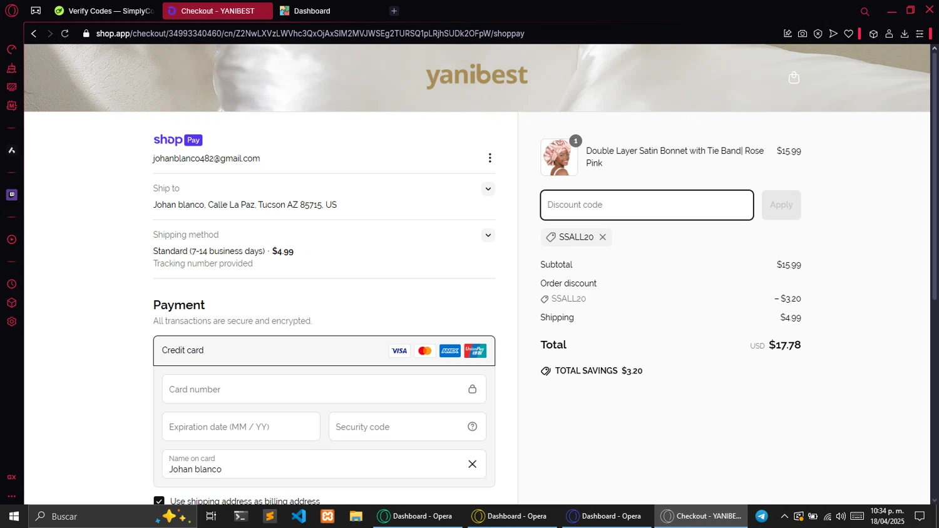Click the TOTAL SAVINGS $3.20 text
The height and width of the screenshot is (528, 939).
point(598,371)
